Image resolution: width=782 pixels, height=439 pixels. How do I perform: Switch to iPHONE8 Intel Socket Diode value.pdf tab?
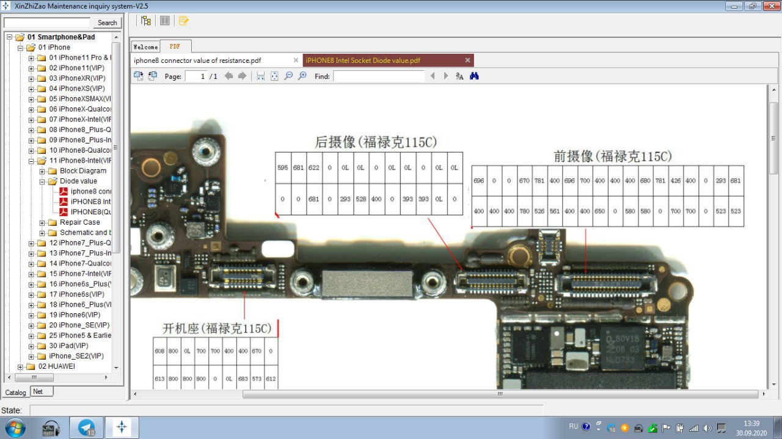tap(388, 60)
